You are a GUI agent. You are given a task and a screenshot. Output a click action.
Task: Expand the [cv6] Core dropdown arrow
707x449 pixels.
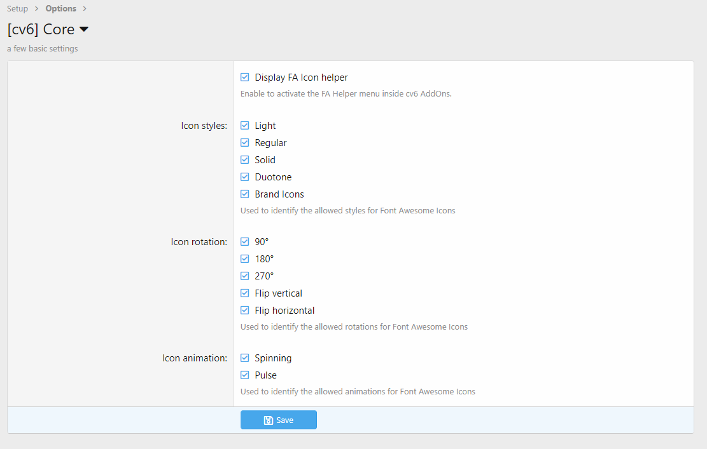(x=84, y=29)
